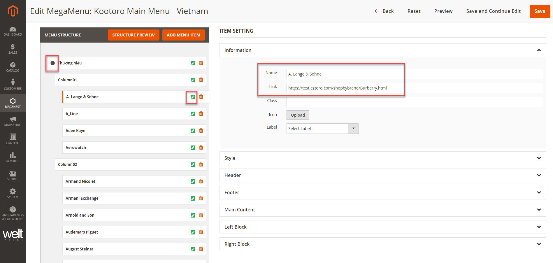Viewport: 553px width, 263px height.
Task: Open the Marketing sidebar menu
Action: coord(13,121)
